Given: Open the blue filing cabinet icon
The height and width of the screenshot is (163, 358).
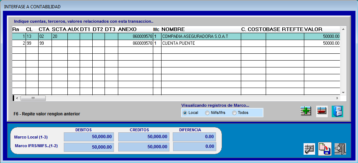Looking at the screenshot, I should (x=337, y=112).
